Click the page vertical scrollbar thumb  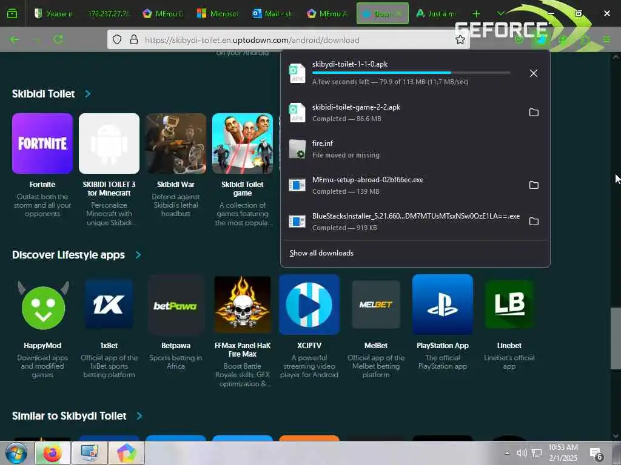pos(616,338)
